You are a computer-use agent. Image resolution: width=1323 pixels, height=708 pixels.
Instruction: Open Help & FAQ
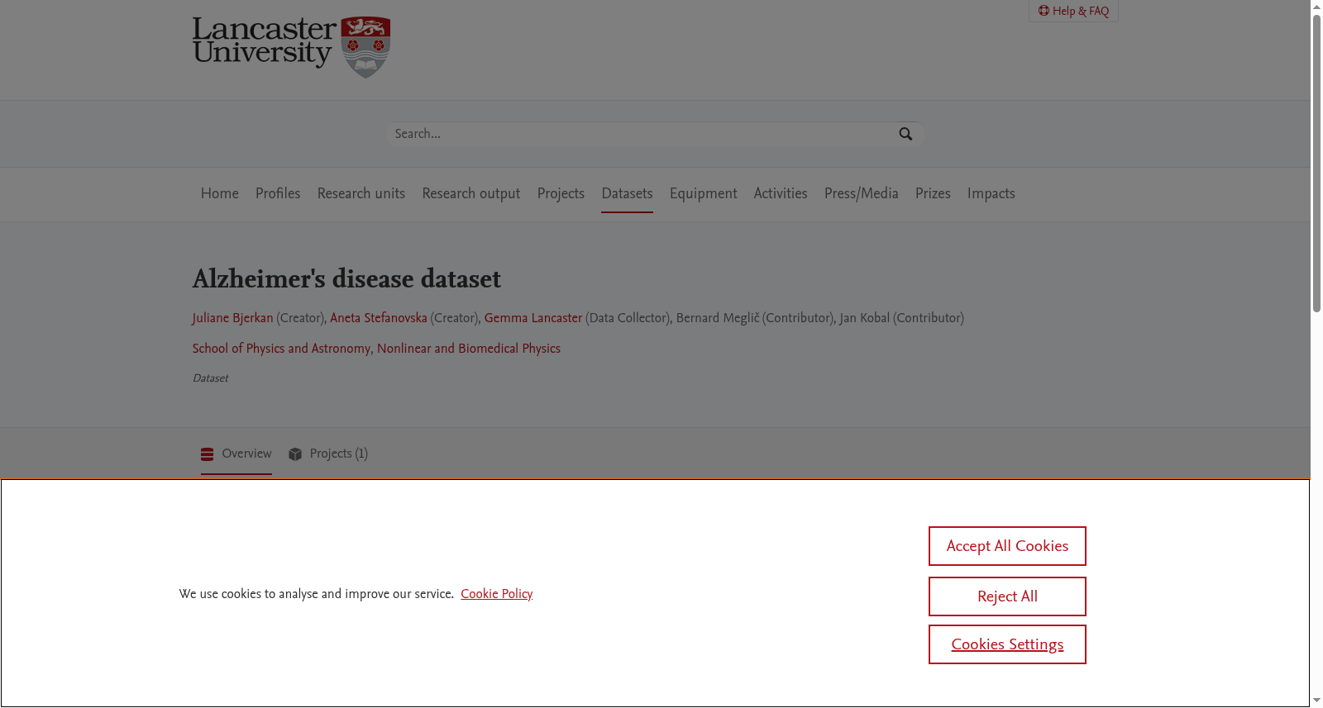tap(1073, 11)
